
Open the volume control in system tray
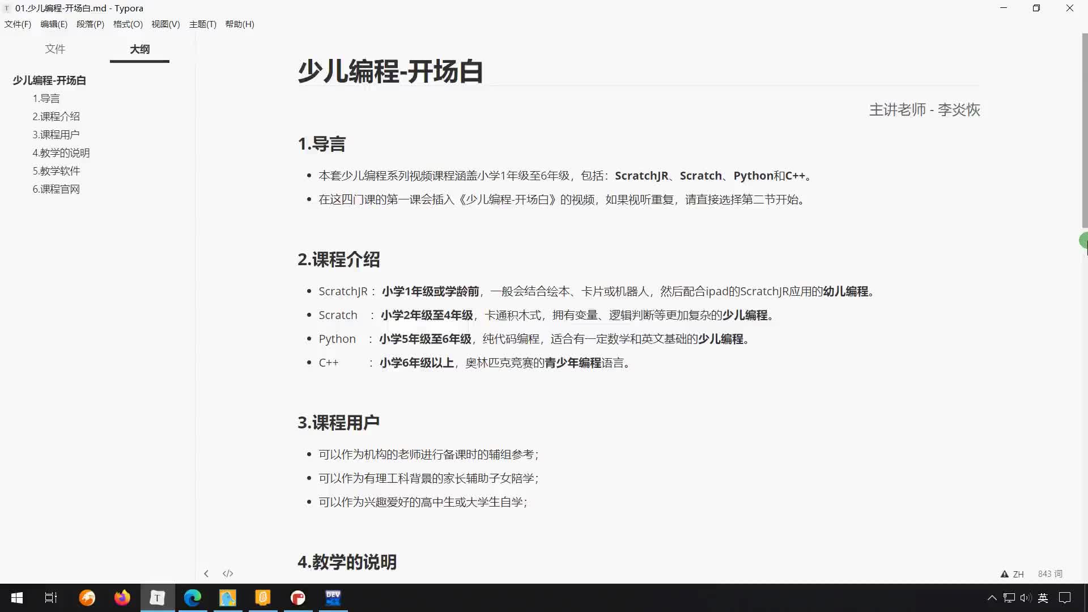click(x=1025, y=598)
